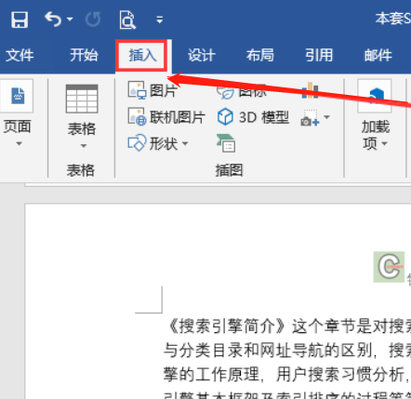Customize the Quick Access Toolbar dropdown
411x399 pixels.
[160, 20]
